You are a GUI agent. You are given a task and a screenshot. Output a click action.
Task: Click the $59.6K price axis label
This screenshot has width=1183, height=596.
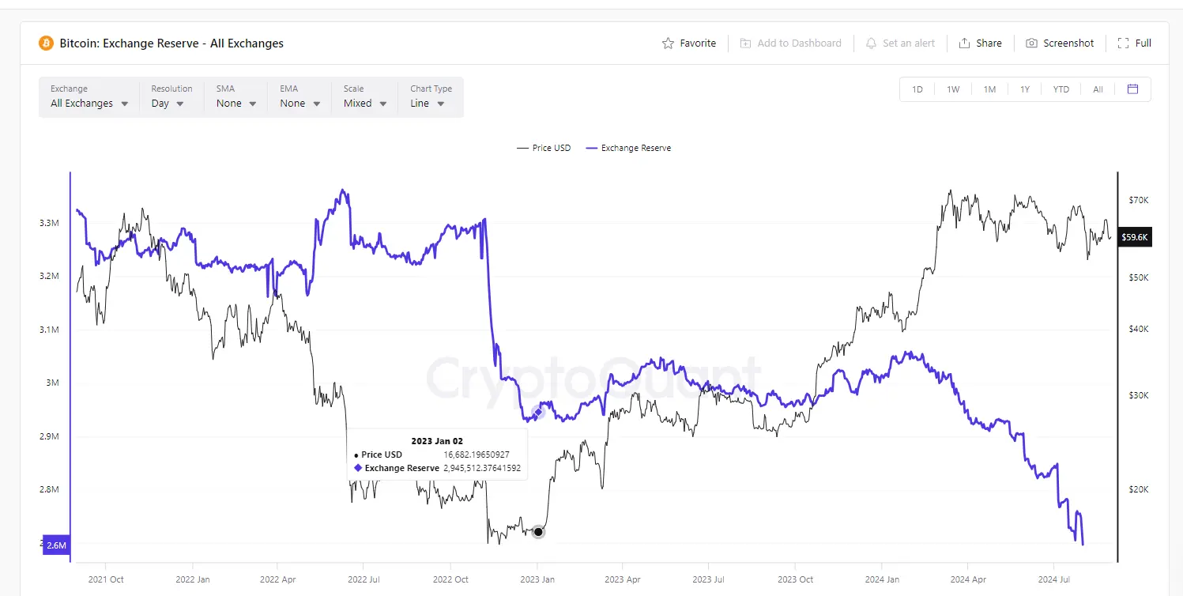1135,236
